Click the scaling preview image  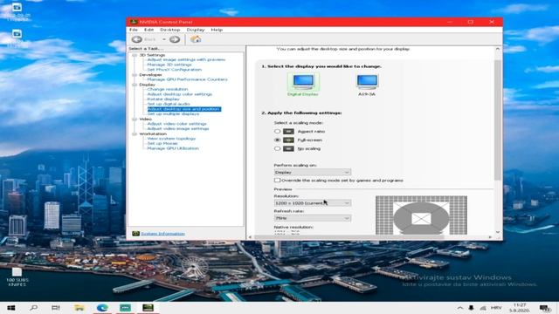421,215
